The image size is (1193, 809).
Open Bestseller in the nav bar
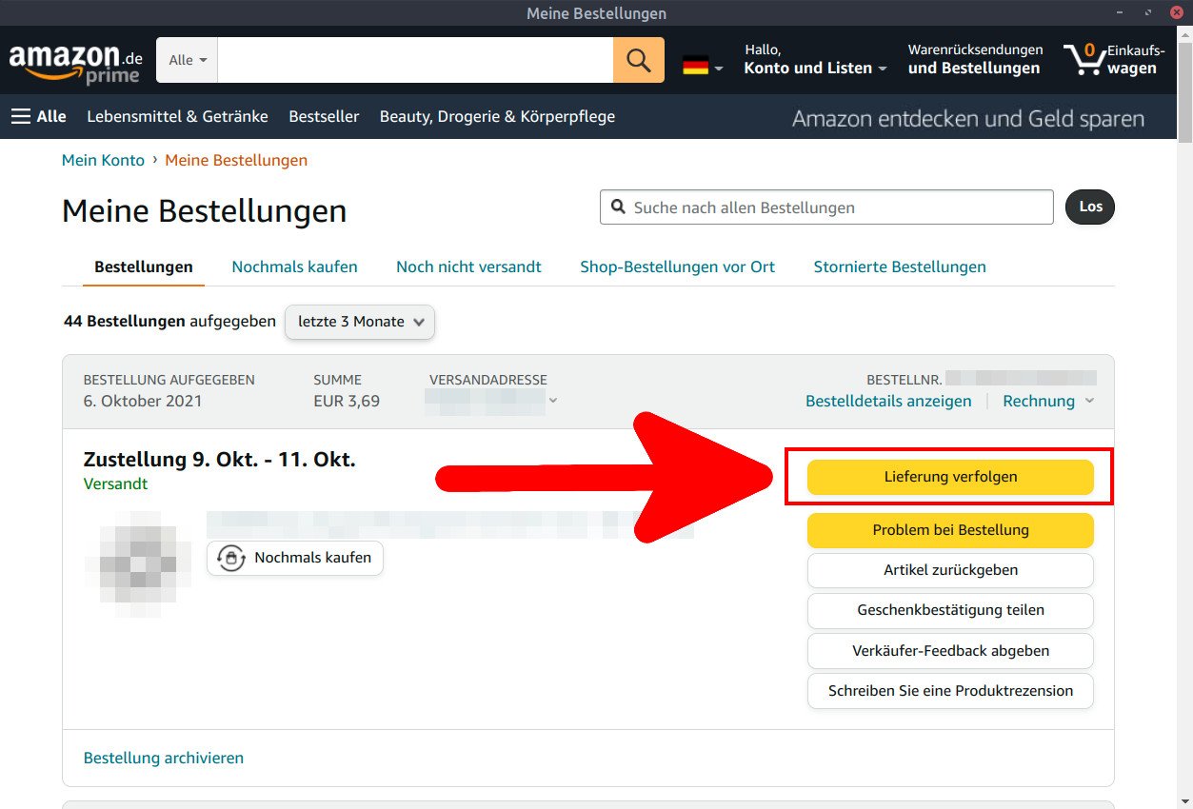(324, 116)
